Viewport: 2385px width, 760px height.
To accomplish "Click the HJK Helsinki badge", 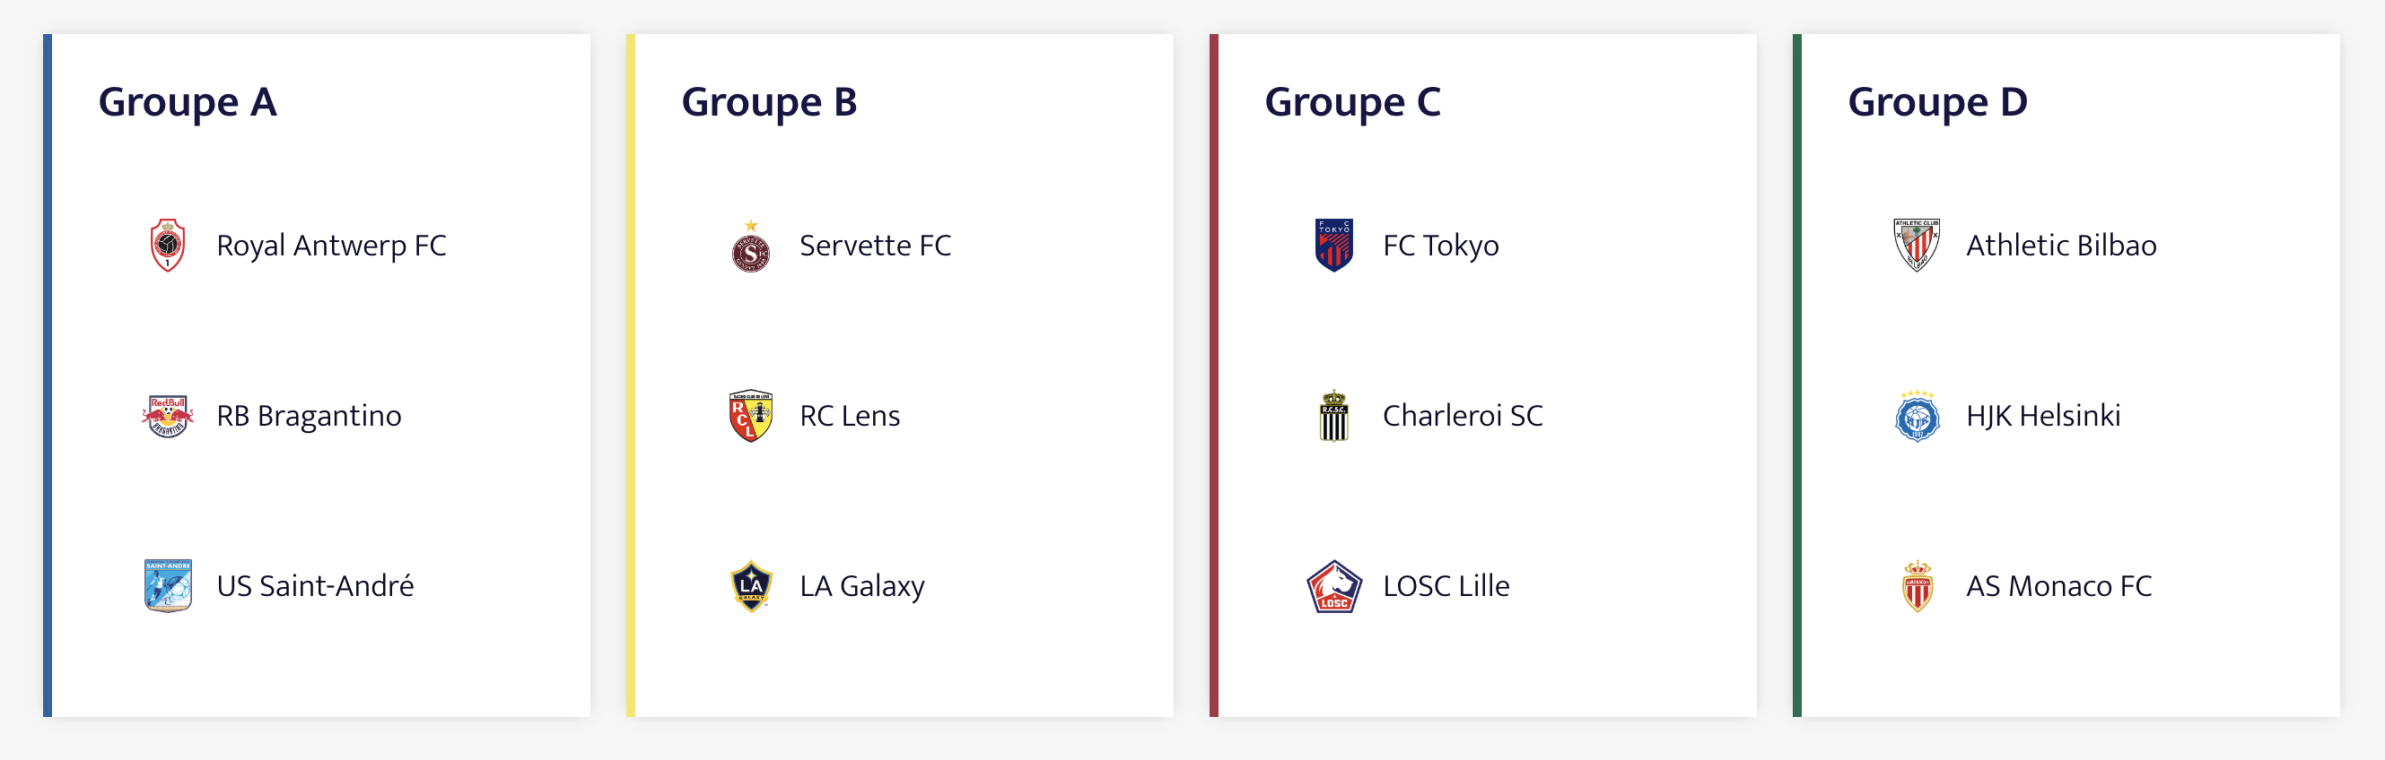I will click(1918, 416).
